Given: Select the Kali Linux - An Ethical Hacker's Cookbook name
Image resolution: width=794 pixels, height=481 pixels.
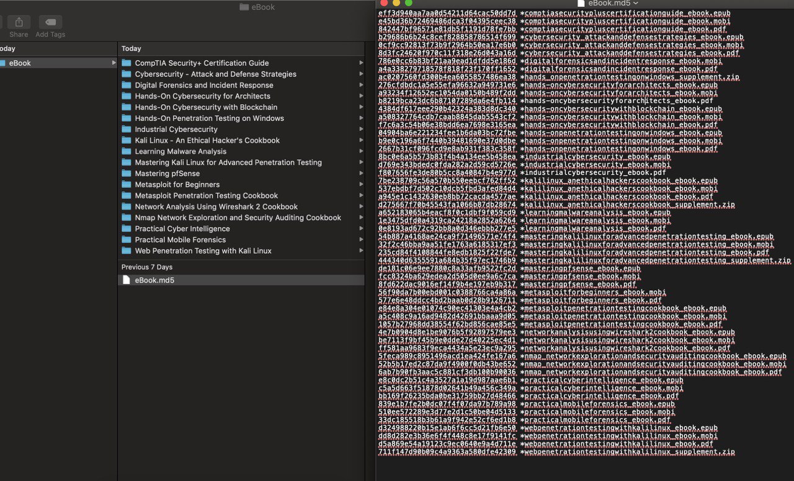Looking at the screenshot, I should point(208,141).
